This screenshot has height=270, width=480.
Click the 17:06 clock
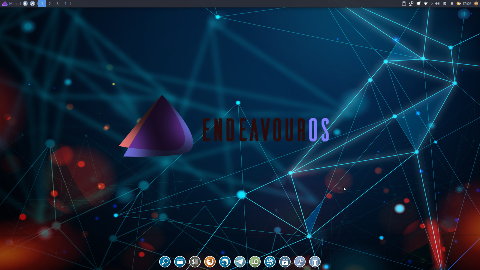click(x=467, y=3)
